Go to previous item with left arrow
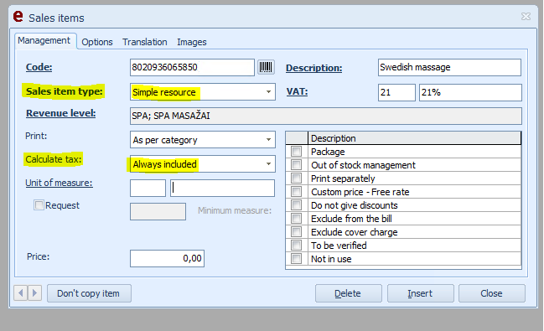The image size is (544, 331). (x=20, y=293)
